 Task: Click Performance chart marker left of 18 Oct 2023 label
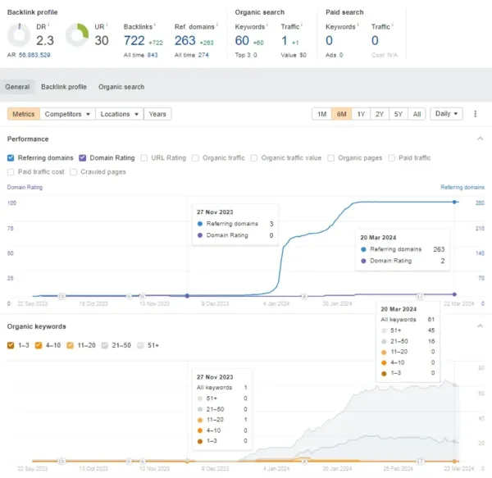pos(62,296)
